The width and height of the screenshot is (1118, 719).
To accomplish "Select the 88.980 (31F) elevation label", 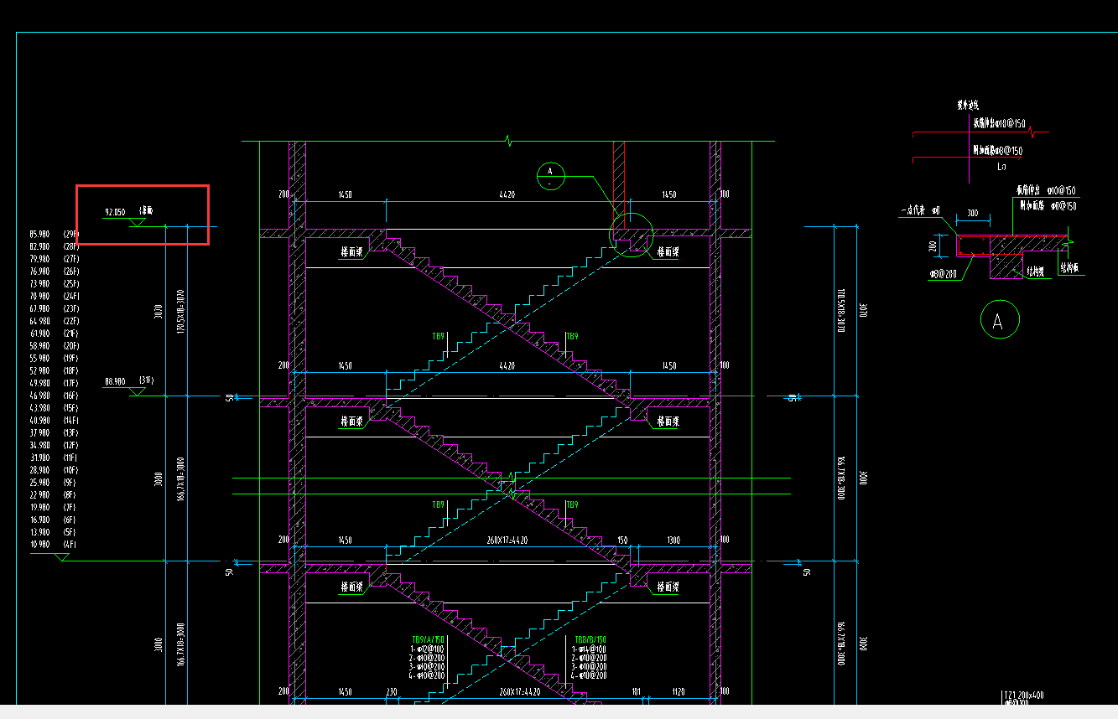I will pyautogui.click(x=129, y=381).
